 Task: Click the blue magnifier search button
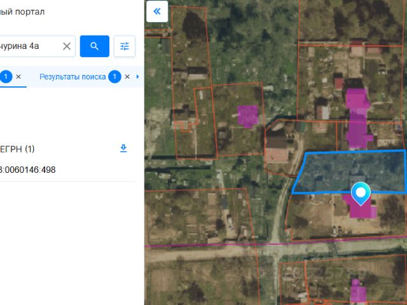[x=95, y=46]
